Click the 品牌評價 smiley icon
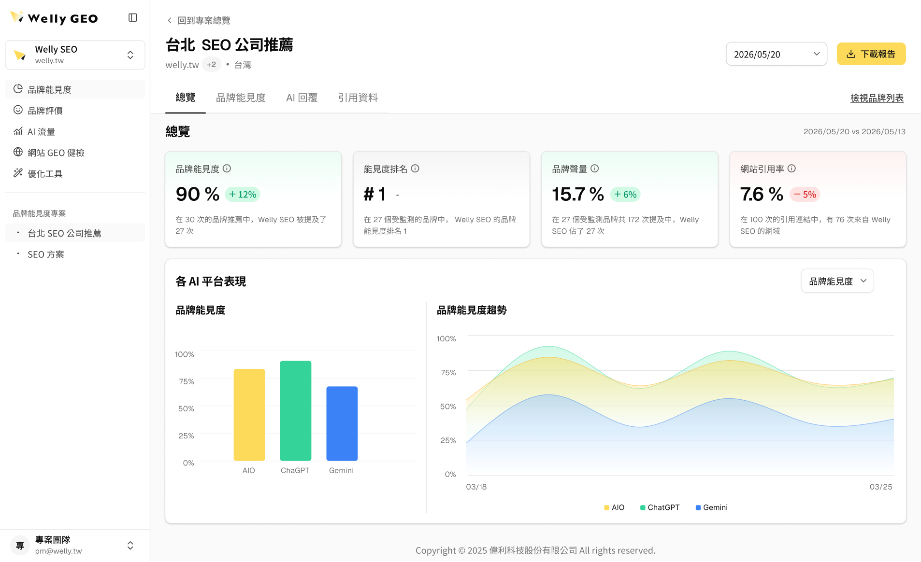 pos(18,110)
